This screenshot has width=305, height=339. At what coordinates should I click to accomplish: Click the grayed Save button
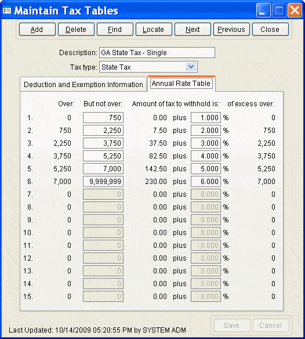(232, 325)
